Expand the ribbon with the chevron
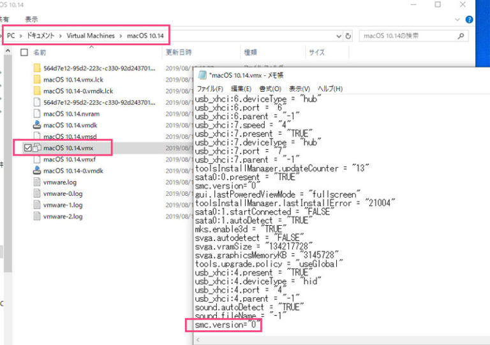490x345 pixels. (x=472, y=19)
